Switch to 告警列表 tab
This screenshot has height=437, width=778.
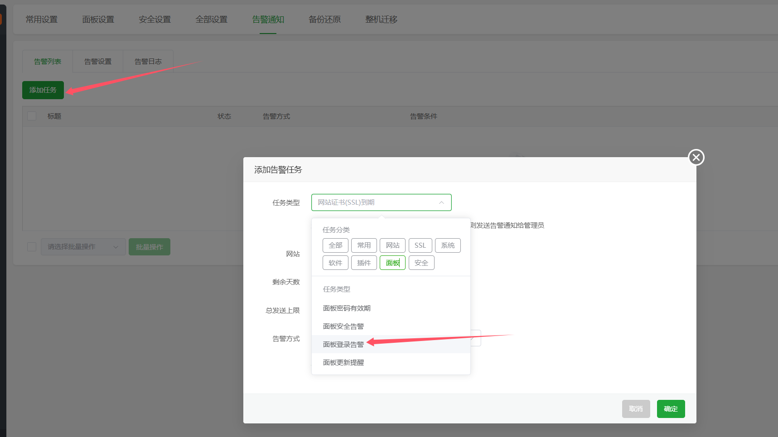tap(48, 61)
